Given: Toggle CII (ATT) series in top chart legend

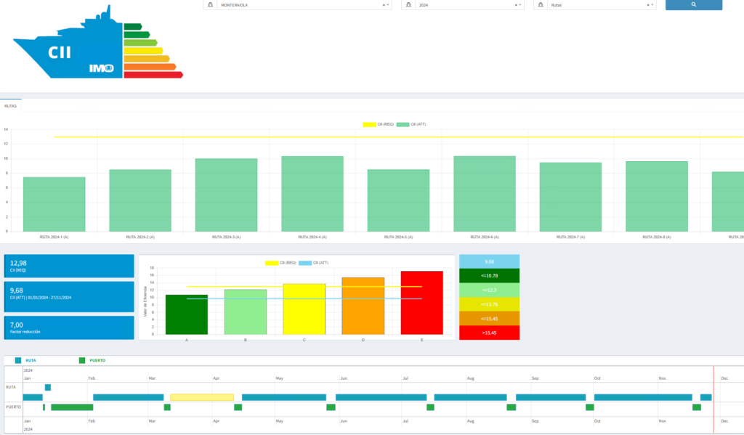Looking at the screenshot, I should [411, 125].
